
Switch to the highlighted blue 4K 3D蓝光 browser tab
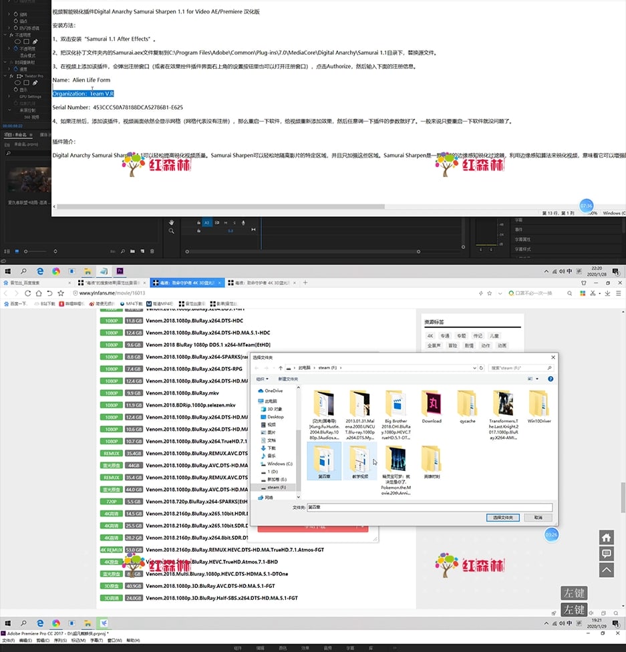point(187,283)
